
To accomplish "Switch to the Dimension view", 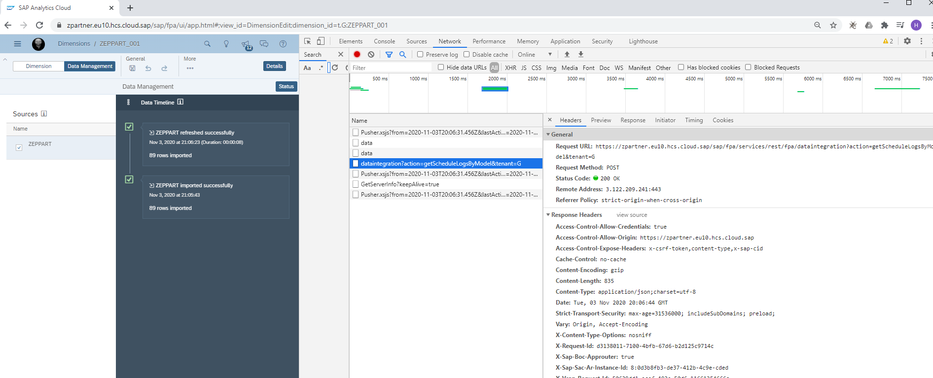I will pos(38,66).
